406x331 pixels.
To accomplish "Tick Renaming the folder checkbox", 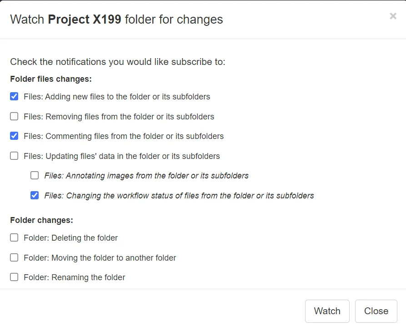I will pos(14,277).
